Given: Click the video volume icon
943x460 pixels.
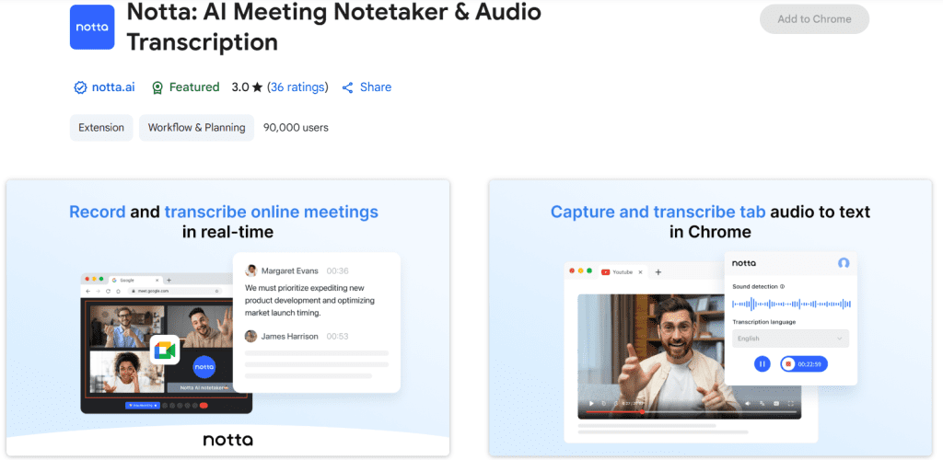Looking at the screenshot, I should tap(748, 403).
